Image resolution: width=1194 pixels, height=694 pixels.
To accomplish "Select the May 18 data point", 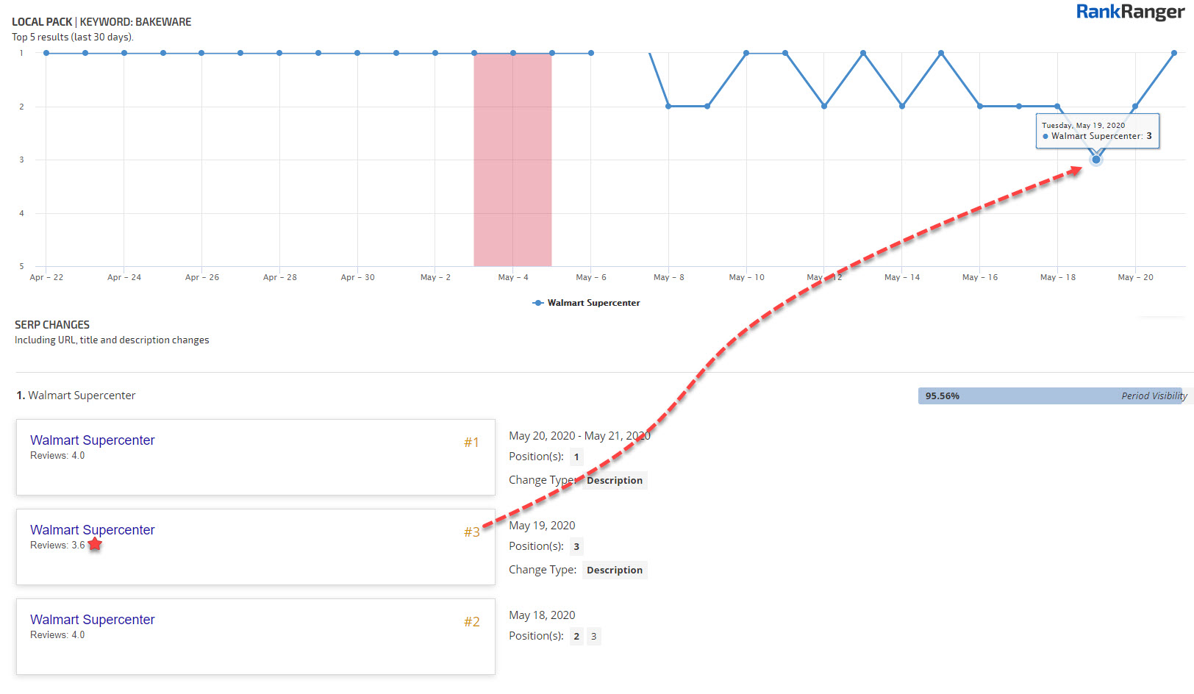I will coord(1057,106).
